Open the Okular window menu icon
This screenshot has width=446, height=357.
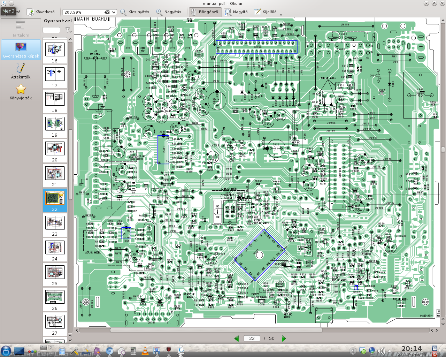3,3
